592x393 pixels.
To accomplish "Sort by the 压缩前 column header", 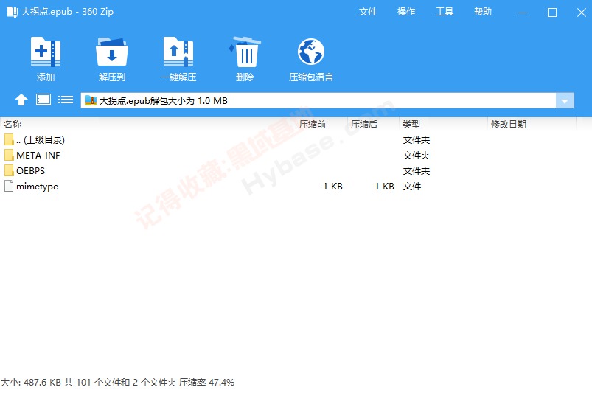I will pos(313,124).
